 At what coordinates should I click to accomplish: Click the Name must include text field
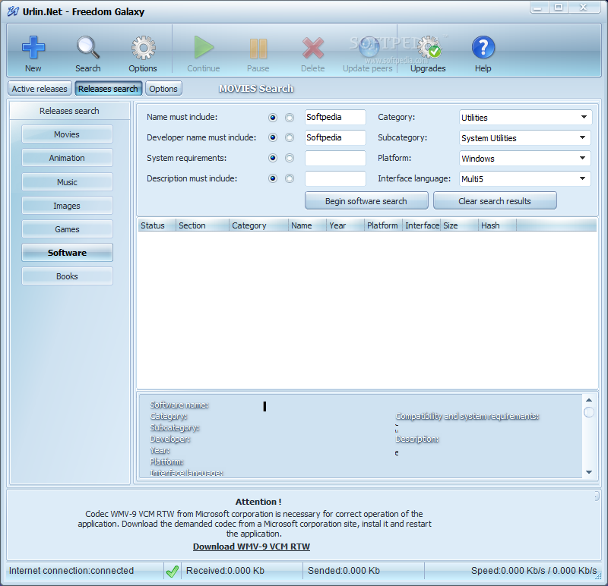click(x=335, y=117)
